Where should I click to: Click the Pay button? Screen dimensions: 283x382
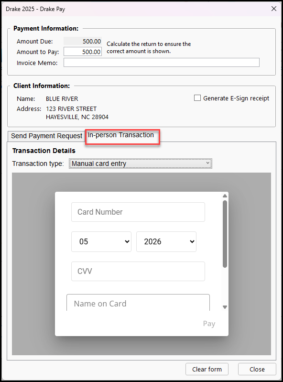(x=209, y=324)
